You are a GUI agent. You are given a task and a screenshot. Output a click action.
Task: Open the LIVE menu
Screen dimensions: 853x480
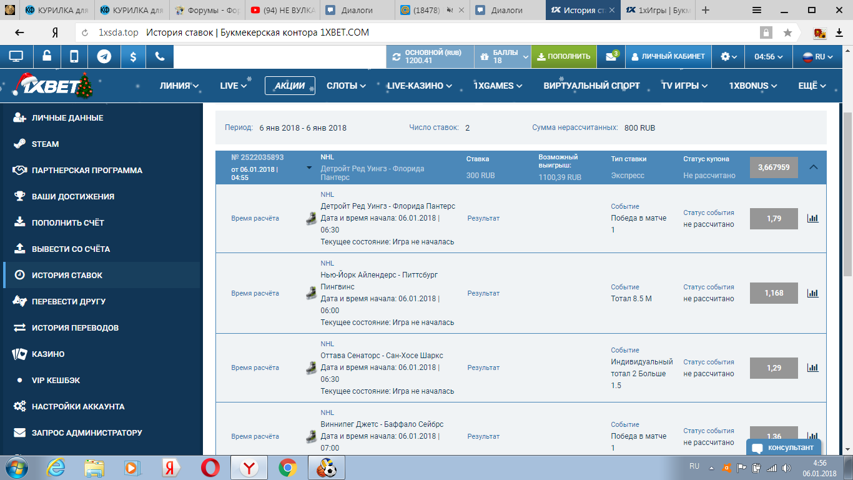click(x=234, y=86)
